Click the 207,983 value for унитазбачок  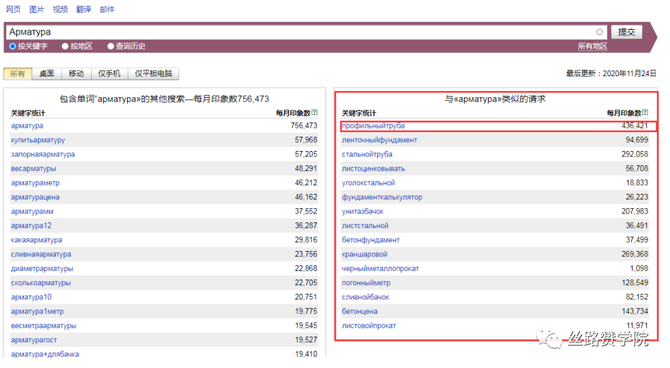tap(635, 212)
